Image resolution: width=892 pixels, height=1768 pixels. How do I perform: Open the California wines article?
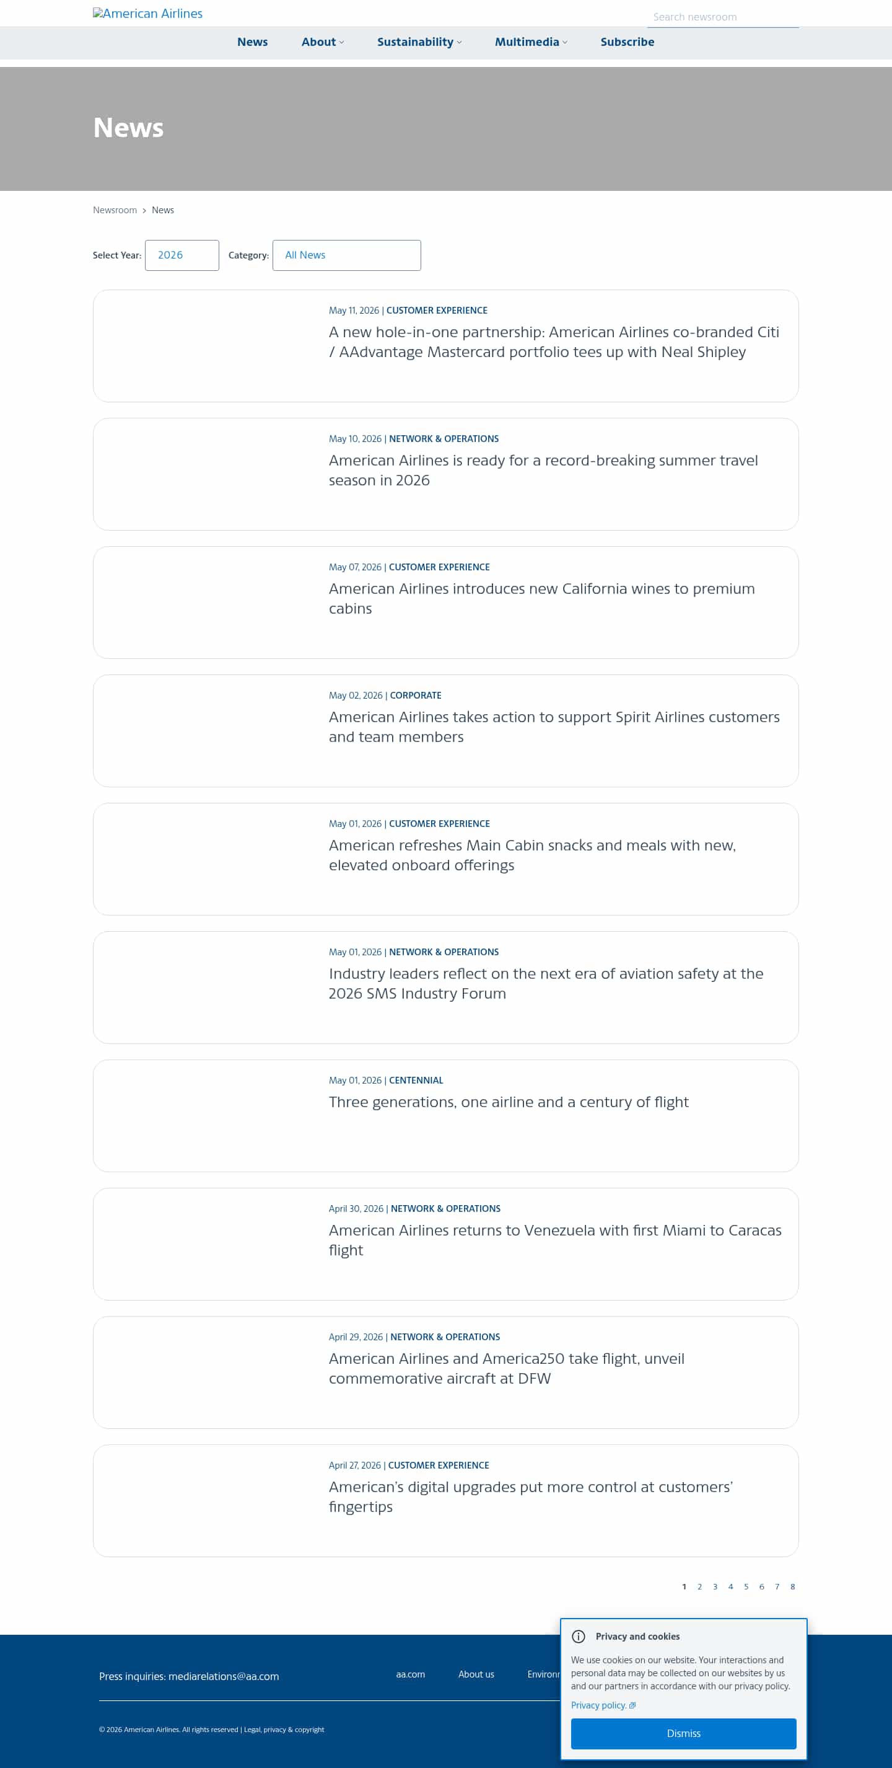pos(541,598)
